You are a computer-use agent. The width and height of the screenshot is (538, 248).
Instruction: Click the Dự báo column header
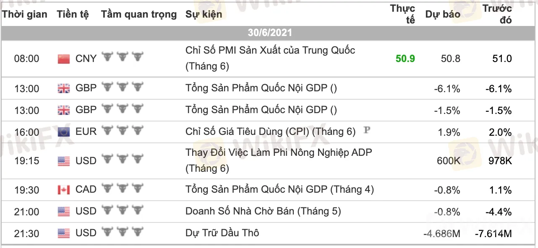[443, 14]
